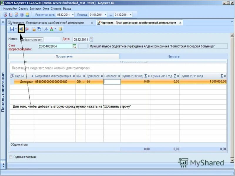235x176 pixels.
Task: Click the Выход menu item
Action: [67, 9]
